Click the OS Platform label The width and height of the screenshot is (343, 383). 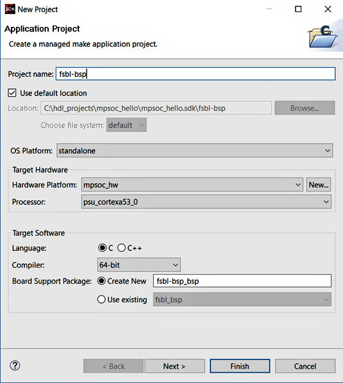(x=31, y=151)
